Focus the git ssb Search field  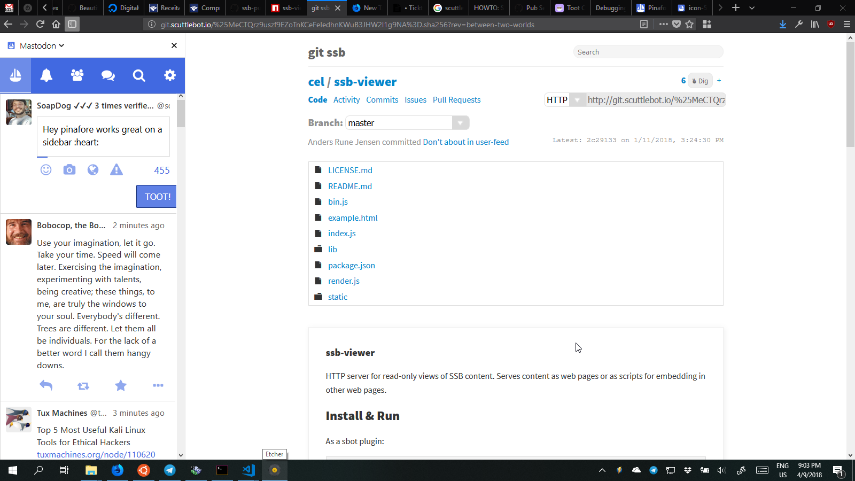(x=648, y=52)
